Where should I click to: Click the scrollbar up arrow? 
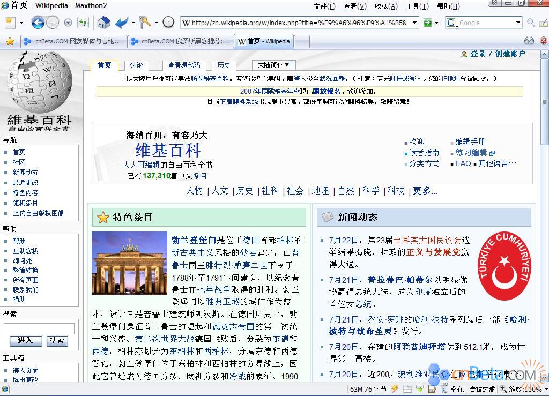click(x=545, y=55)
